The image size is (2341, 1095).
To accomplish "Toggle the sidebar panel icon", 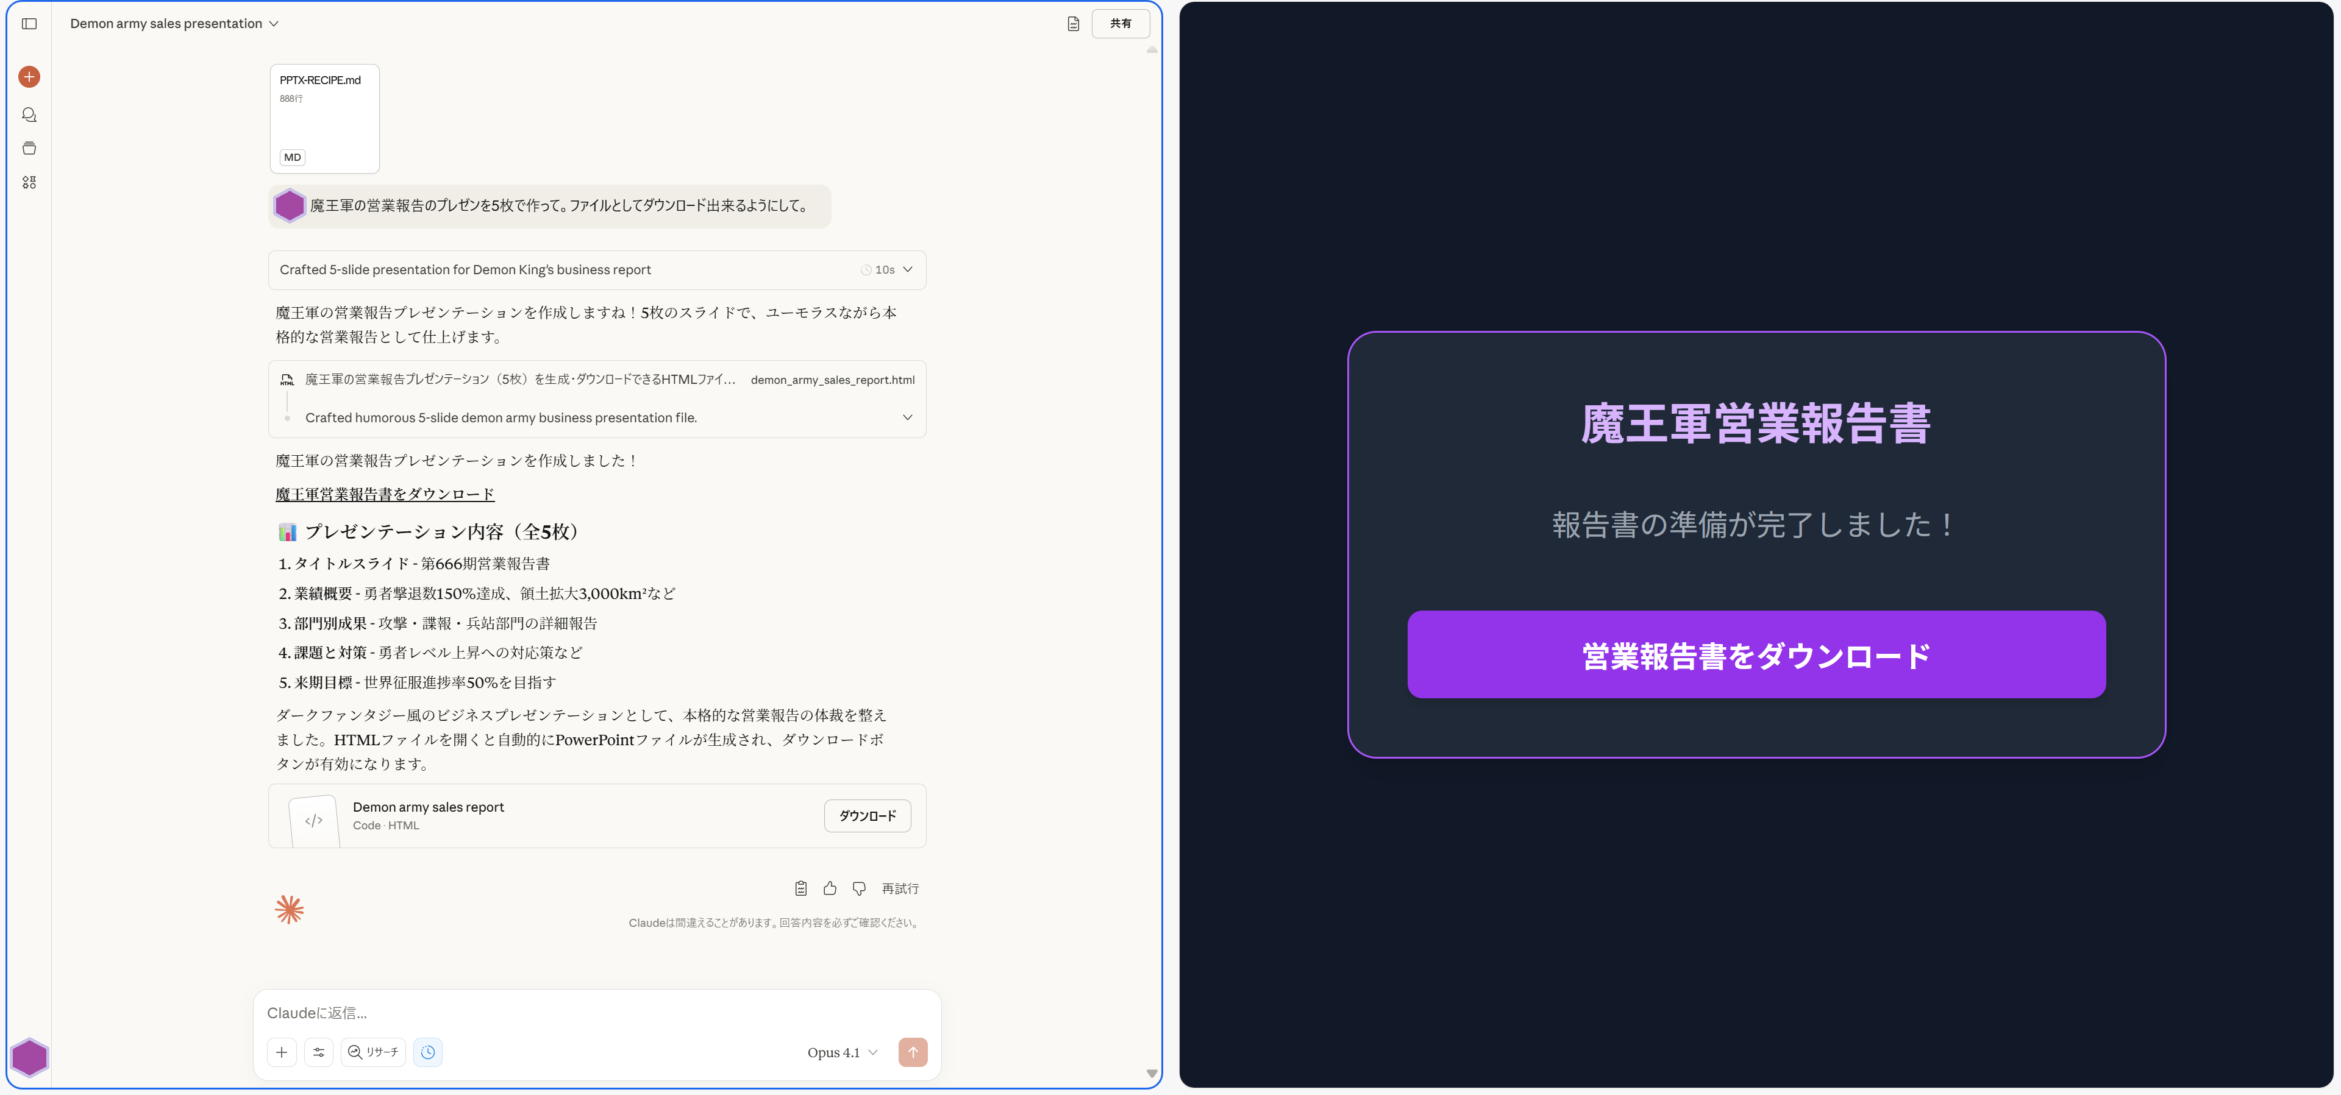I will pyautogui.click(x=29, y=24).
